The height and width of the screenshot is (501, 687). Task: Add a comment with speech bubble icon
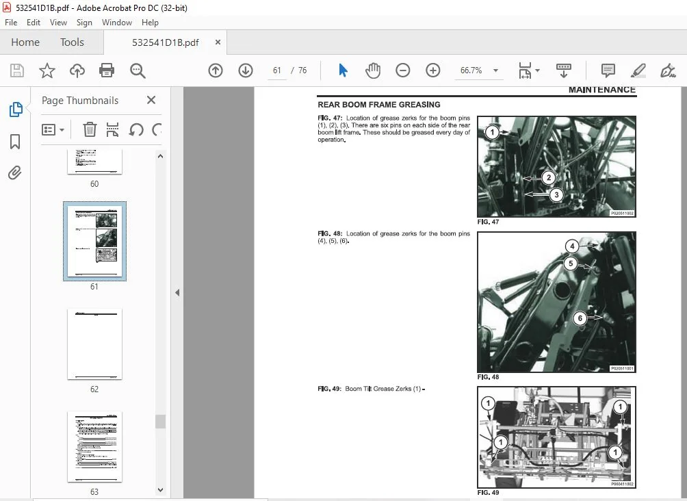608,70
